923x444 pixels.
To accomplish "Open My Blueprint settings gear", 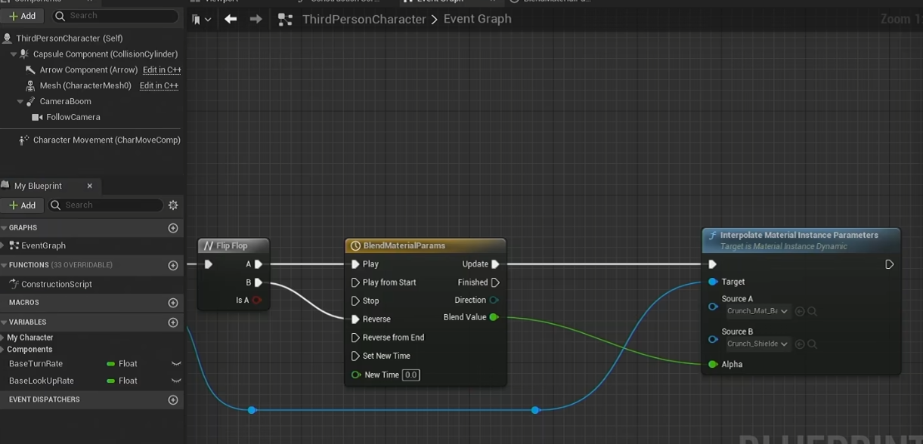I will [173, 205].
